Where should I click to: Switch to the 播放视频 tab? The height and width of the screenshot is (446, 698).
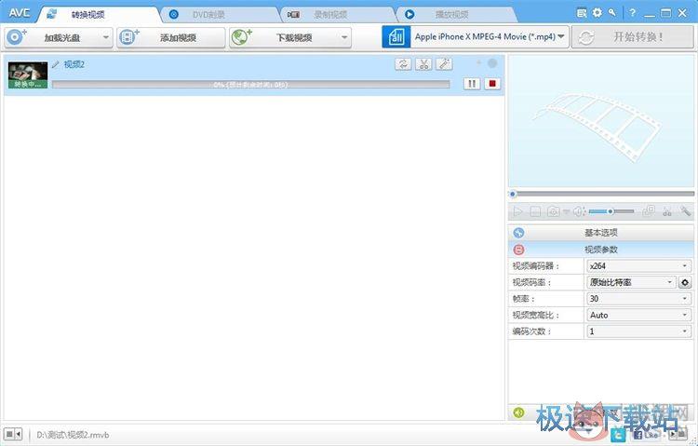(x=451, y=15)
